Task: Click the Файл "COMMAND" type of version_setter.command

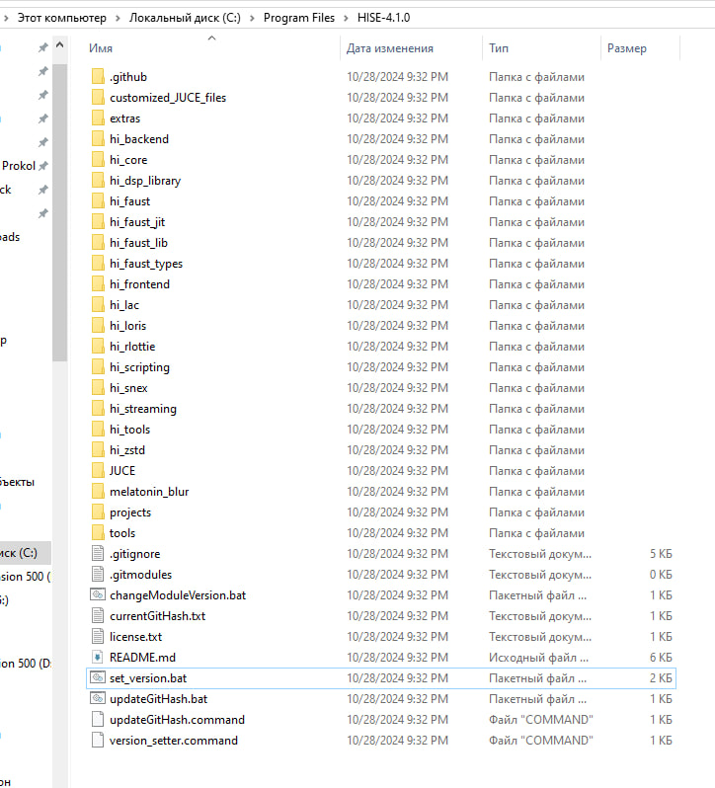Action: point(541,741)
